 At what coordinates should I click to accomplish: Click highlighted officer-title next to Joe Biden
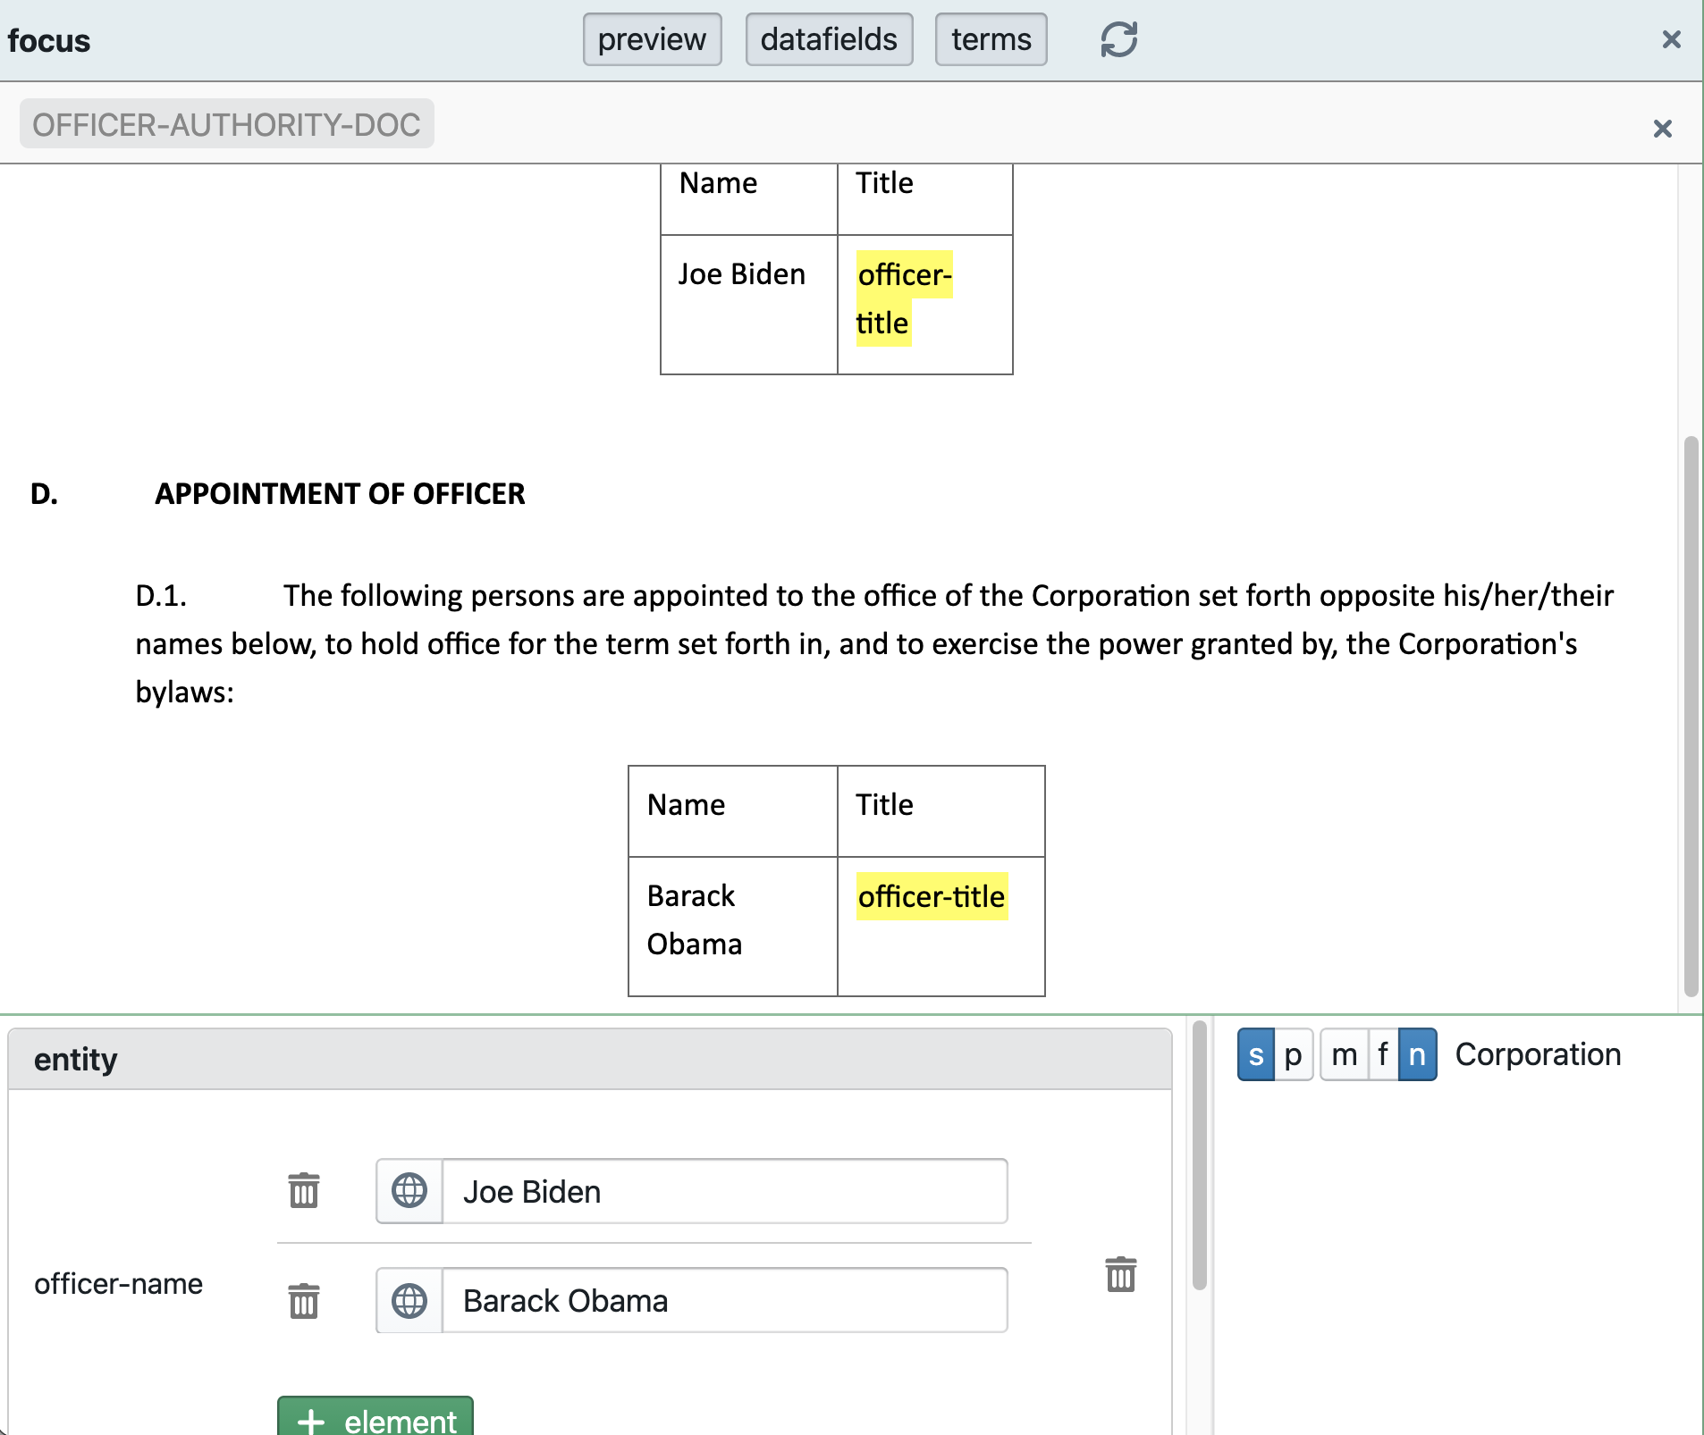coord(904,298)
